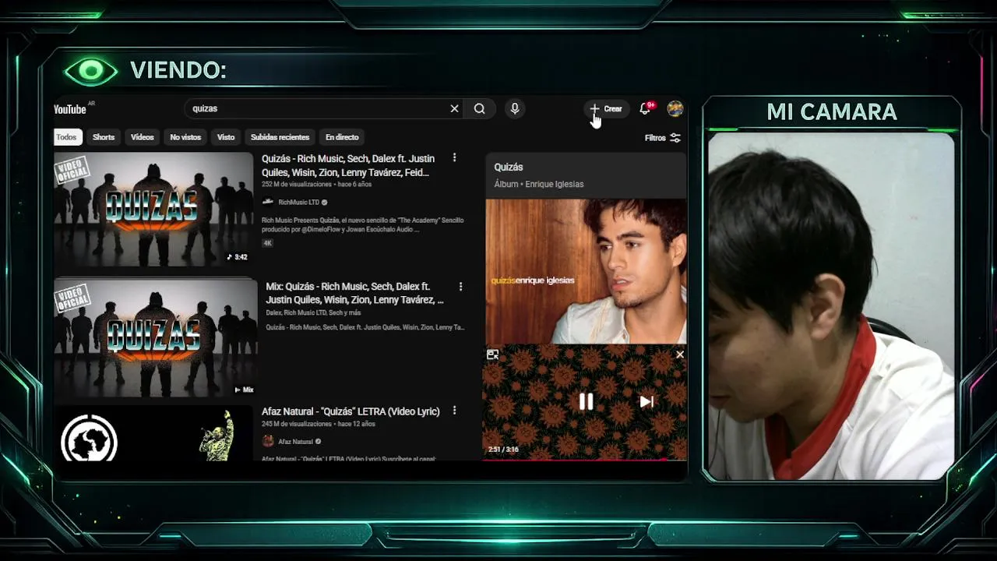The height and width of the screenshot is (561, 997).
Task: Select the No vistos filter chip
Action: tap(185, 137)
